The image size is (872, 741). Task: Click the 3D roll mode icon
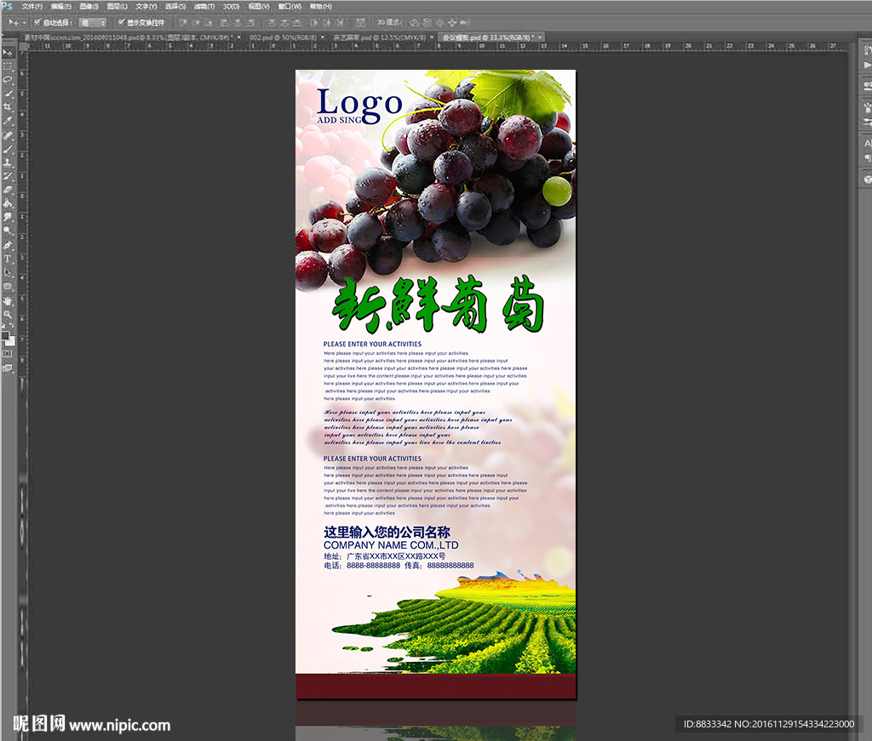[x=427, y=23]
